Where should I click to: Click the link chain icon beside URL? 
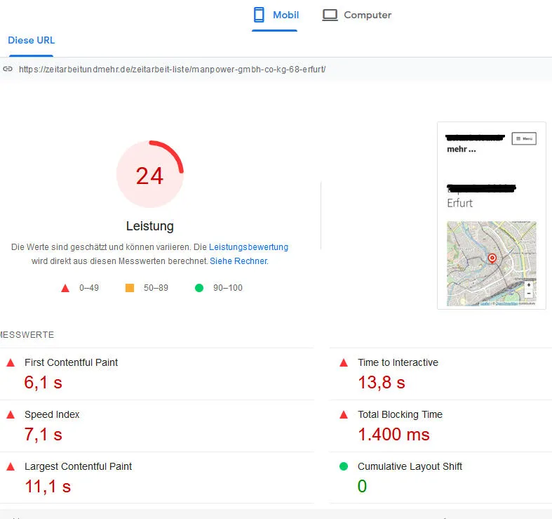pyautogui.click(x=8, y=69)
